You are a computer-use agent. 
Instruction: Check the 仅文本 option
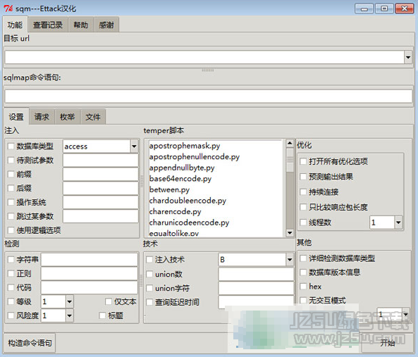(109, 301)
